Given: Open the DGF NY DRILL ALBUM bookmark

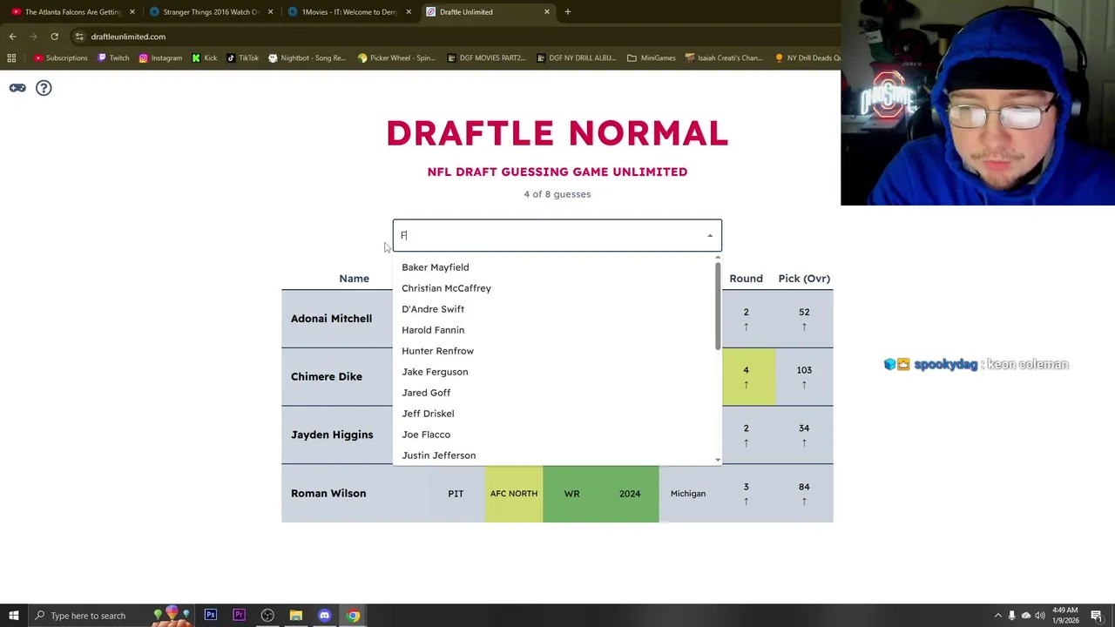Looking at the screenshot, I should (x=576, y=58).
